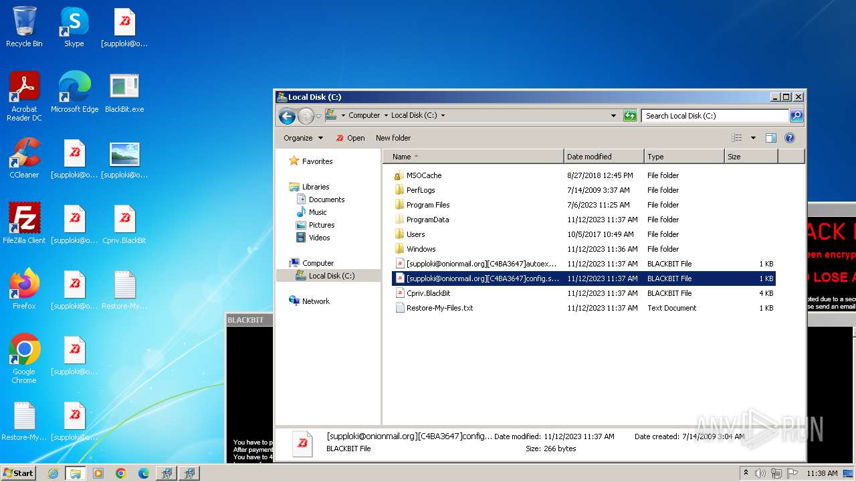This screenshot has width=856, height=482.
Task: Open Internet Explorer from taskbar
Action: coord(53,473)
